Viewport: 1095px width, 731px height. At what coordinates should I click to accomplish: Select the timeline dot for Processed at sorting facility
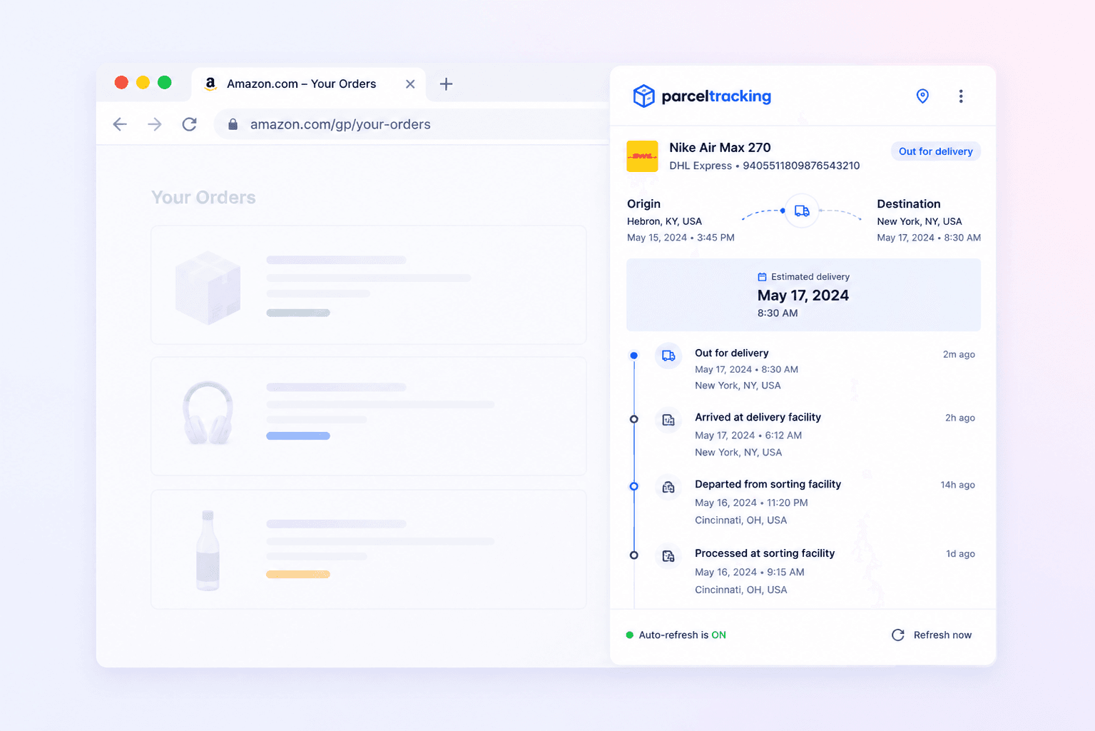point(633,555)
